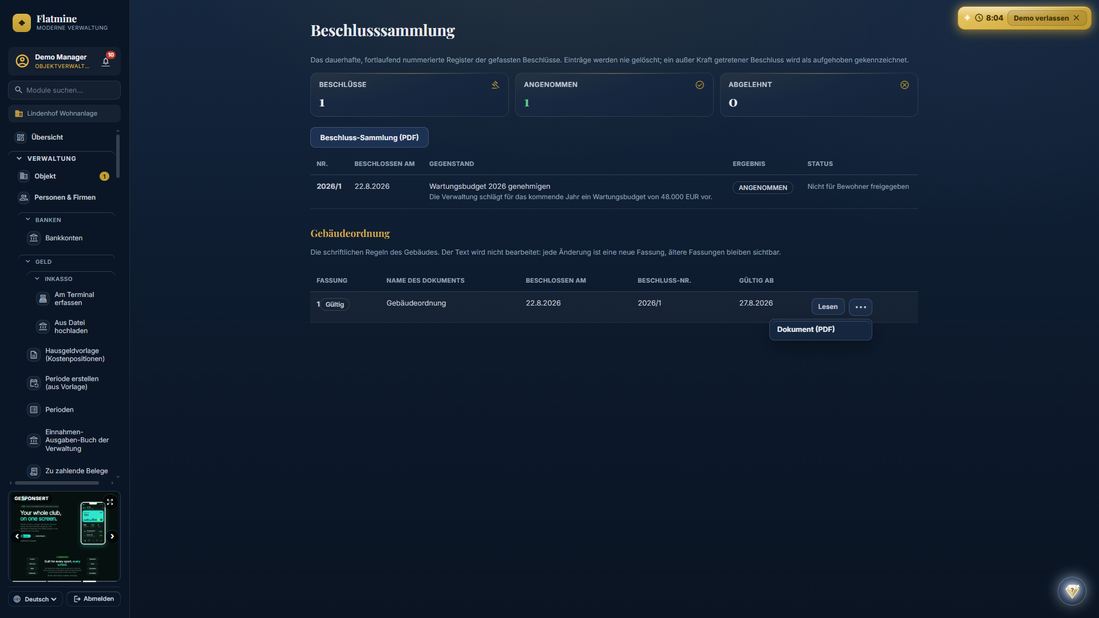Click the Module suchen search field

click(64, 90)
